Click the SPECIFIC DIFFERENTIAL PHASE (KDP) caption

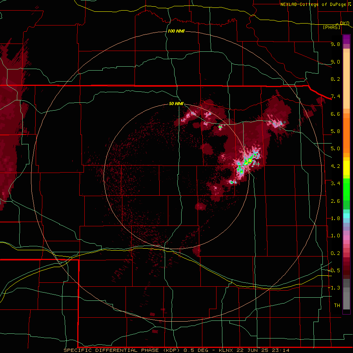click(122, 350)
